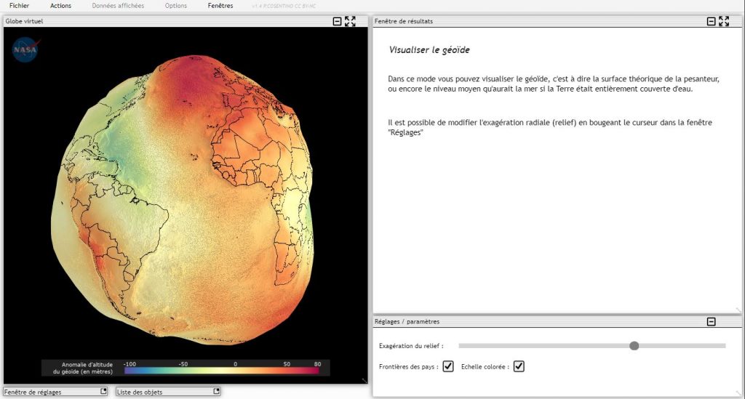This screenshot has width=745, height=399.
Task: Uncheck the Frontières des pays checkbox
Action: tap(448, 366)
